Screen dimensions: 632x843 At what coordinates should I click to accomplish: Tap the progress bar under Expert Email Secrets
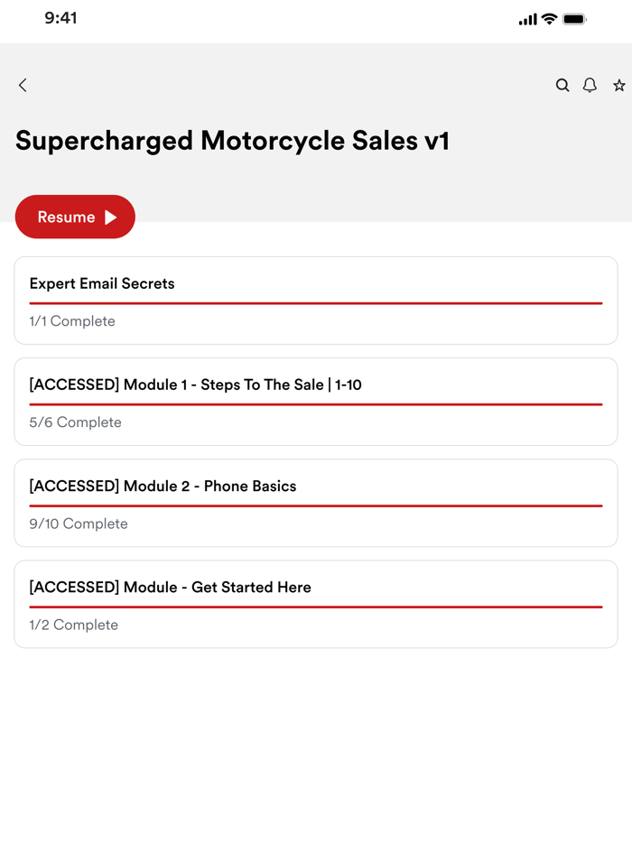[x=316, y=303]
